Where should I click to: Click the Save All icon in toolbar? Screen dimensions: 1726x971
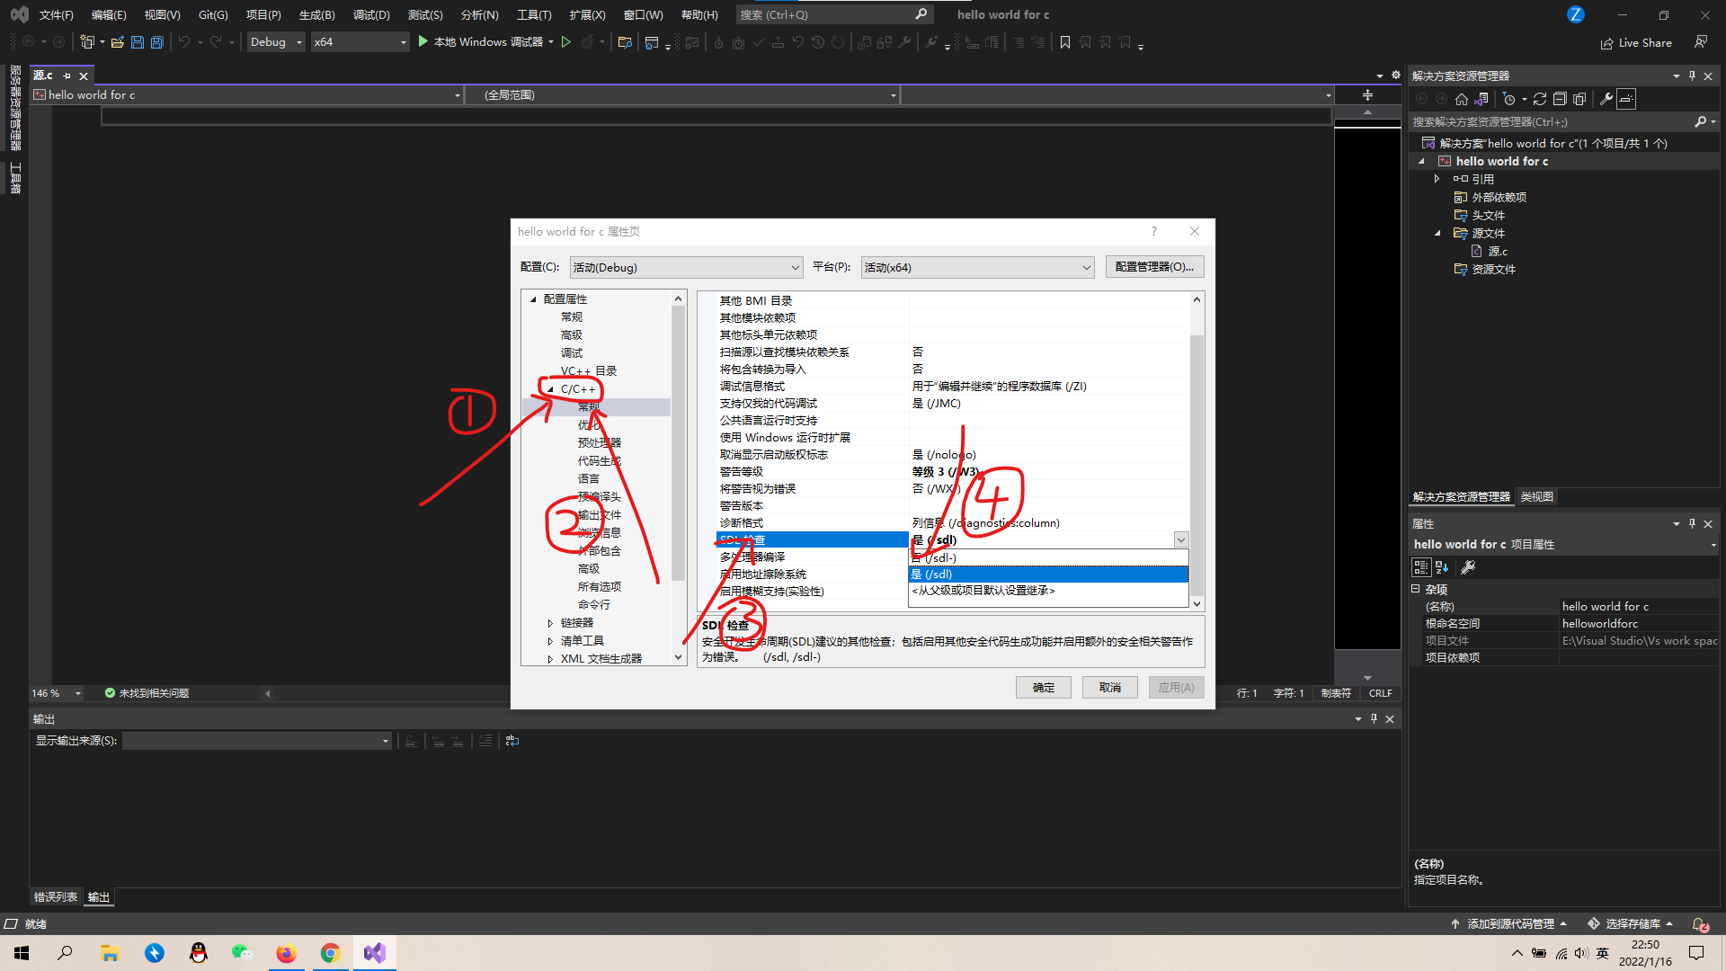[x=156, y=42]
